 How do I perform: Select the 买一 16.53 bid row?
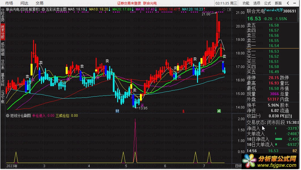[x=273, y=51]
